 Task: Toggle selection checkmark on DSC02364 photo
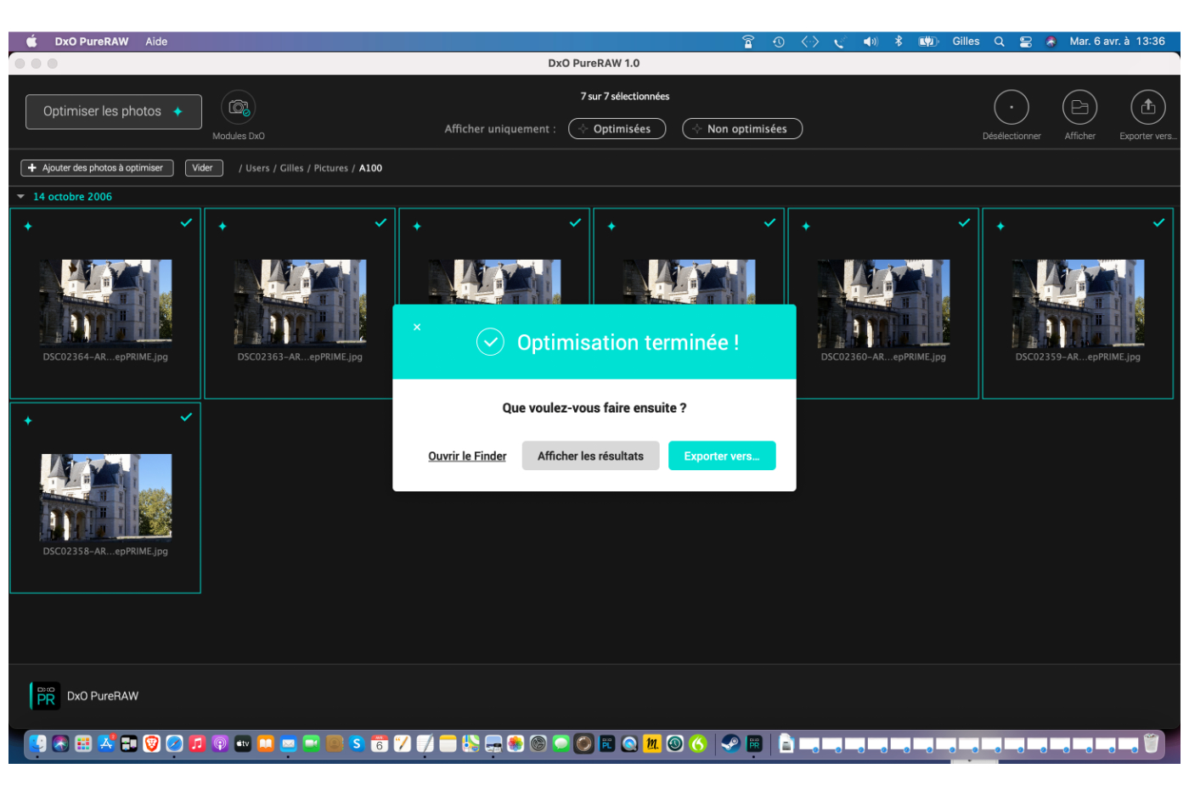click(x=186, y=222)
